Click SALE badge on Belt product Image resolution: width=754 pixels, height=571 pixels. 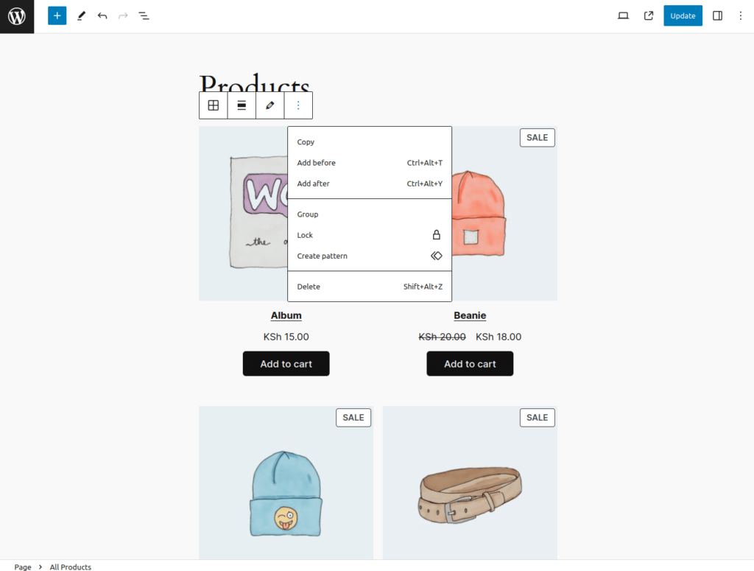pyautogui.click(x=537, y=418)
